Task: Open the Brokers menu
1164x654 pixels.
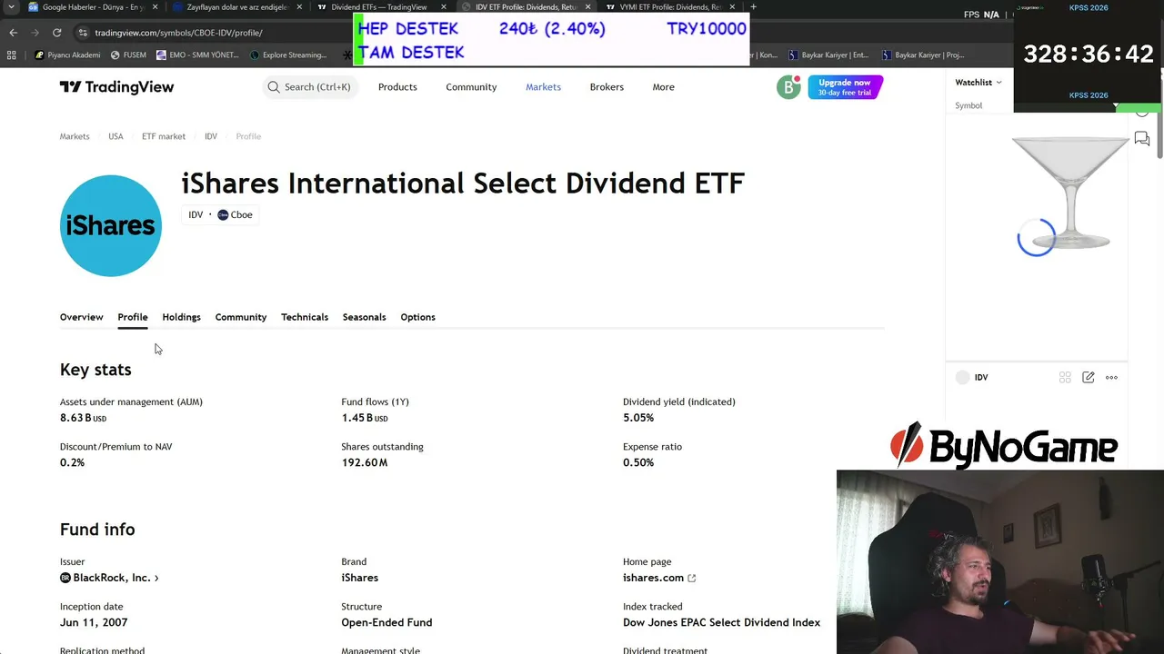Action: click(x=607, y=87)
